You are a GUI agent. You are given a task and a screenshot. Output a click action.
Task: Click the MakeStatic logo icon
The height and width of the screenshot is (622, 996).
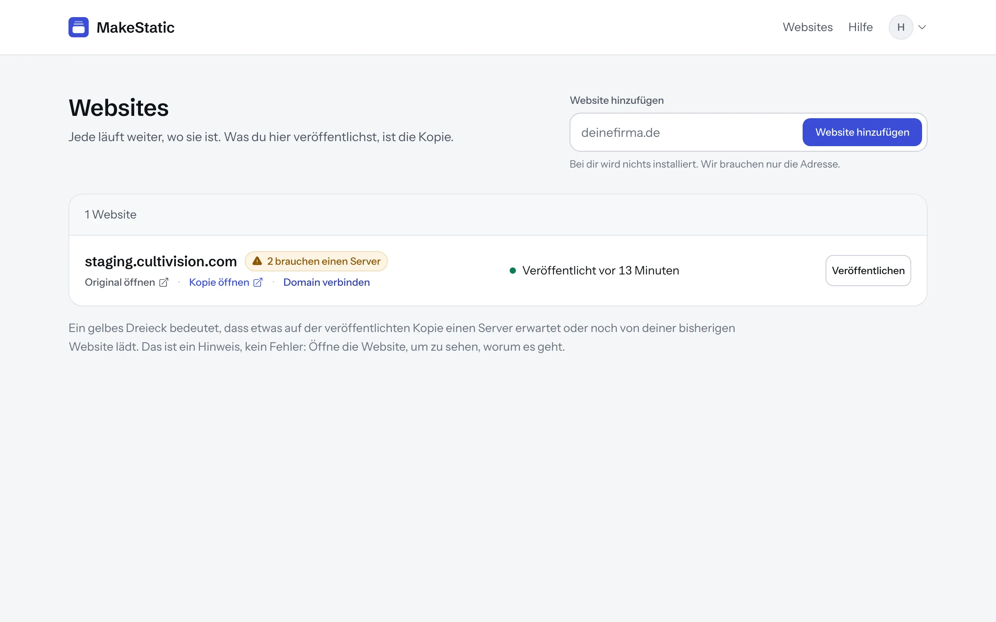click(x=78, y=27)
